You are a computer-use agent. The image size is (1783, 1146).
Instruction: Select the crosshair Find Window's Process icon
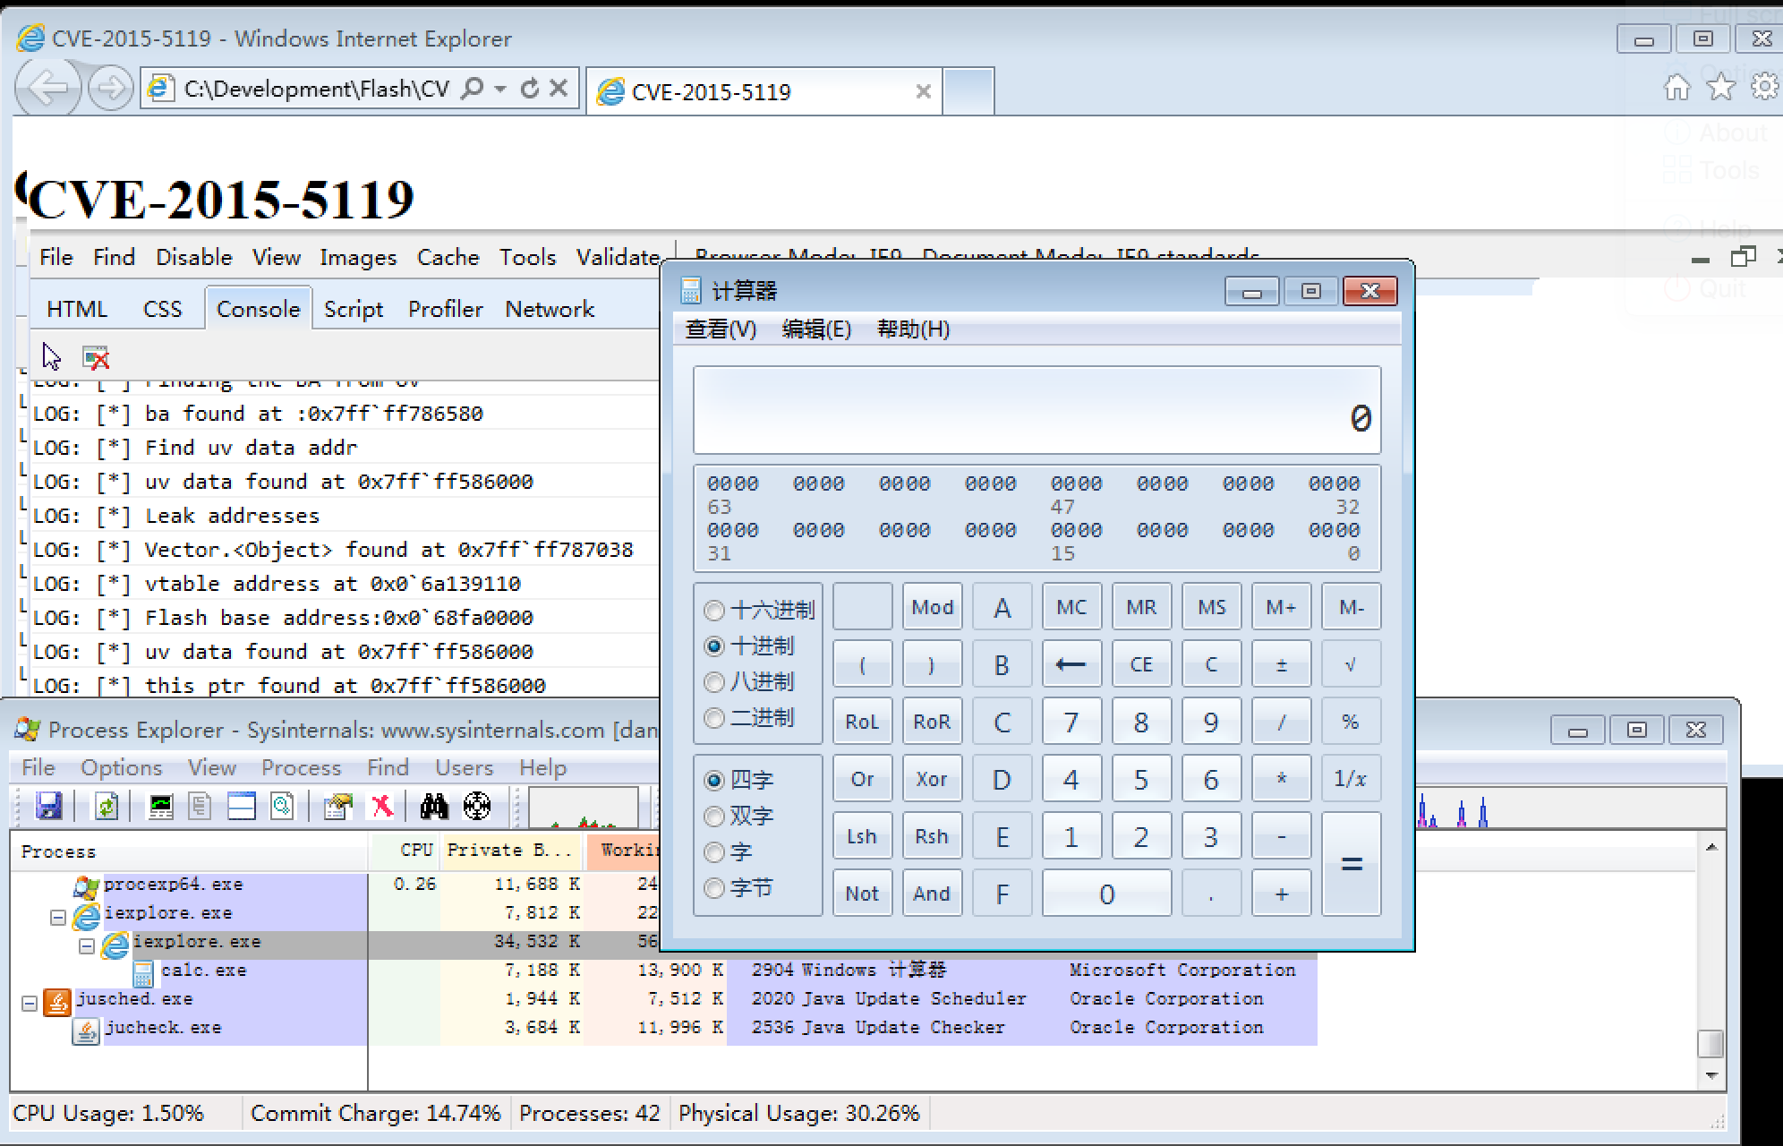[x=477, y=806]
